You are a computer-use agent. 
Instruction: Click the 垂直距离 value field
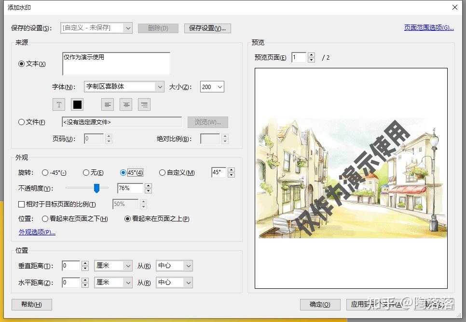(x=71, y=266)
